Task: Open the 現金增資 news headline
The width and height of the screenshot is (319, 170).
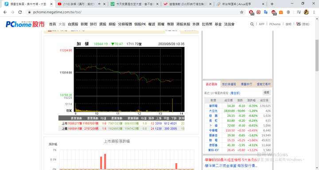Action: [x=231, y=166]
